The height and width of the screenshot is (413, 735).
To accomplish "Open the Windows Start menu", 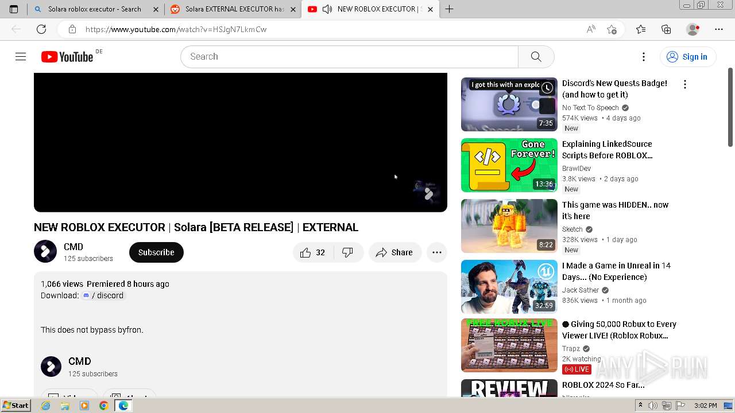I will (16, 406).
